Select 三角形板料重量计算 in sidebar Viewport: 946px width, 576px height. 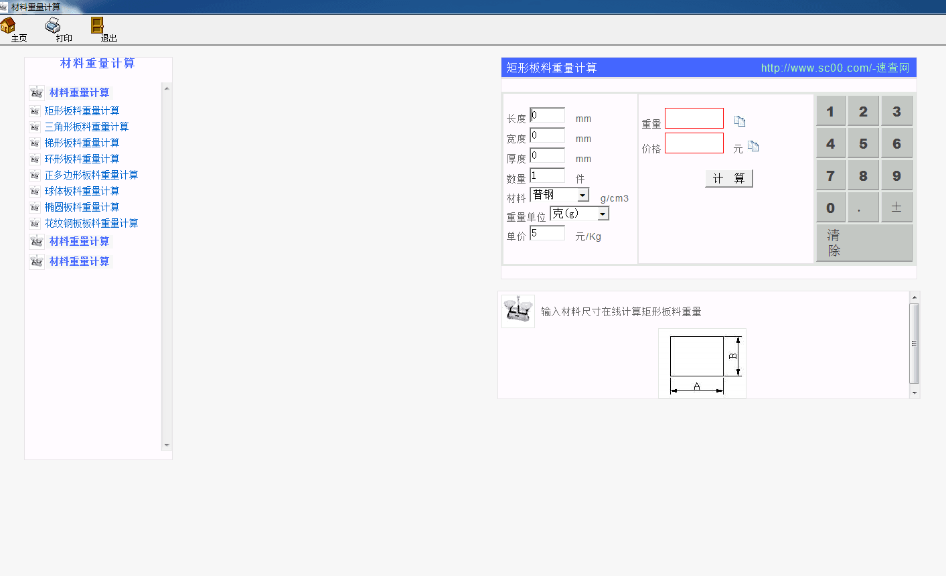click(86, 127)
